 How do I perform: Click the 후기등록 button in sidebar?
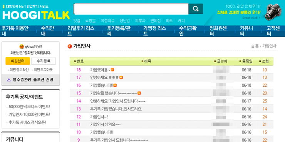[44, 61]
